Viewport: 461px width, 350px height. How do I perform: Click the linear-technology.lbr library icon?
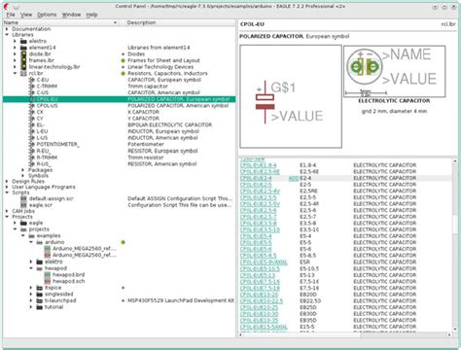pyautogui.click(x=23, y=67)
